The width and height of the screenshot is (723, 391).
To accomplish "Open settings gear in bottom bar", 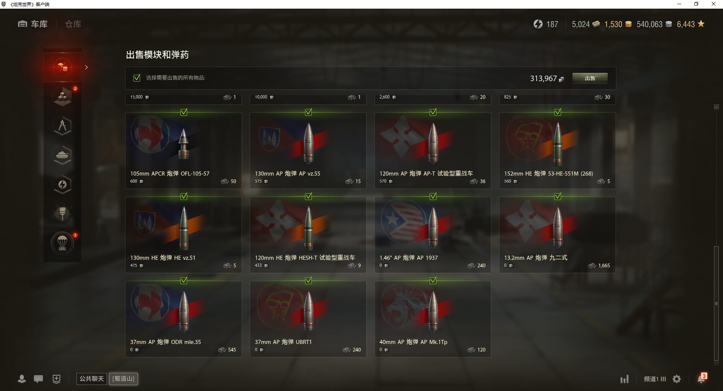I will pos(677,379).
